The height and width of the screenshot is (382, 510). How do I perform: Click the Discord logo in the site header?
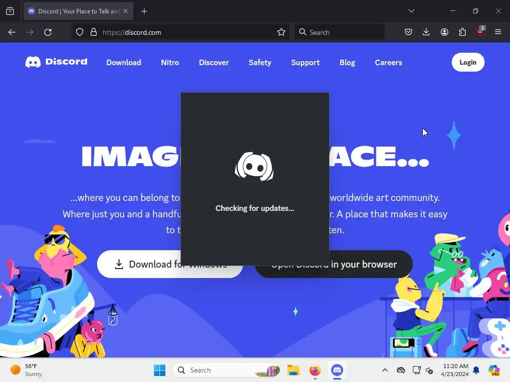tap(56, 62)
